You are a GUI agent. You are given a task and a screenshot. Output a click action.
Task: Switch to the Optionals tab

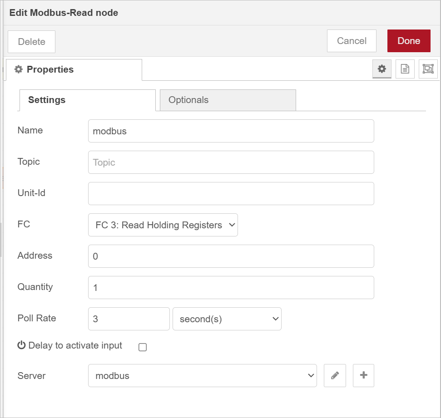click(228, 100)
